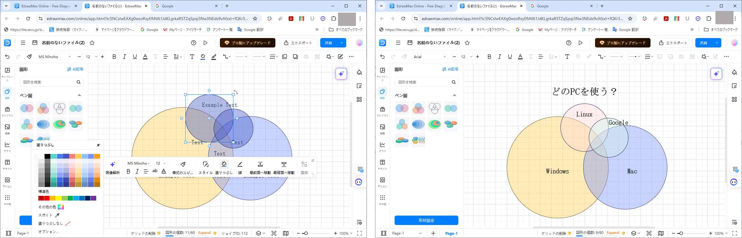The height and width of the screenshot is (238, 742).
Task: Open アイコン sidebar icon in right window
Action: pyautogui.click(x=383, y=183)
